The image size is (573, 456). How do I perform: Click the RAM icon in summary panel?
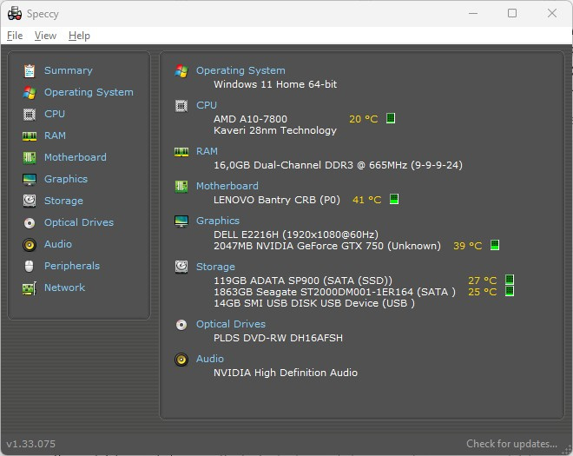pos(181,152)
